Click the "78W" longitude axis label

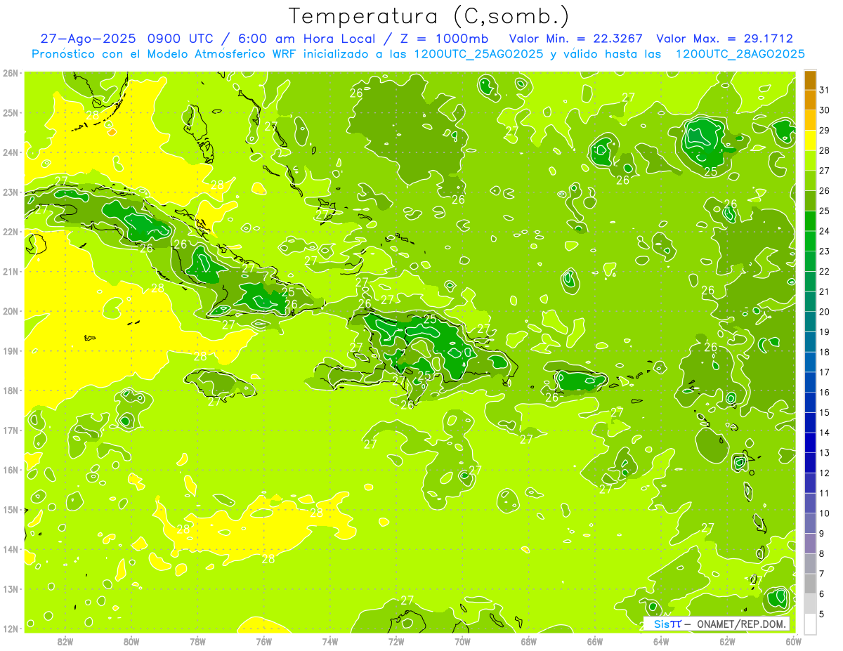(x=197, y=640)
